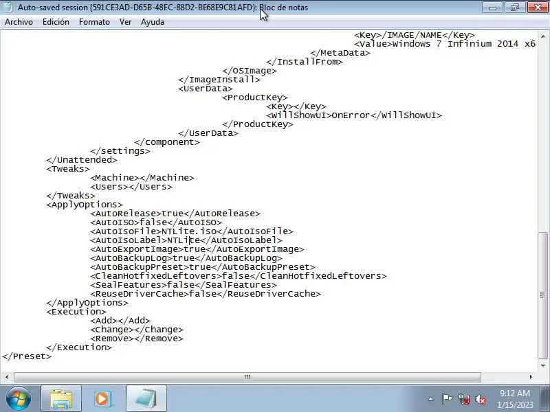Click vertical scrollbar up arrow
Image resolution: width=550 pixels, height=412 pixels.
[542, 36]
